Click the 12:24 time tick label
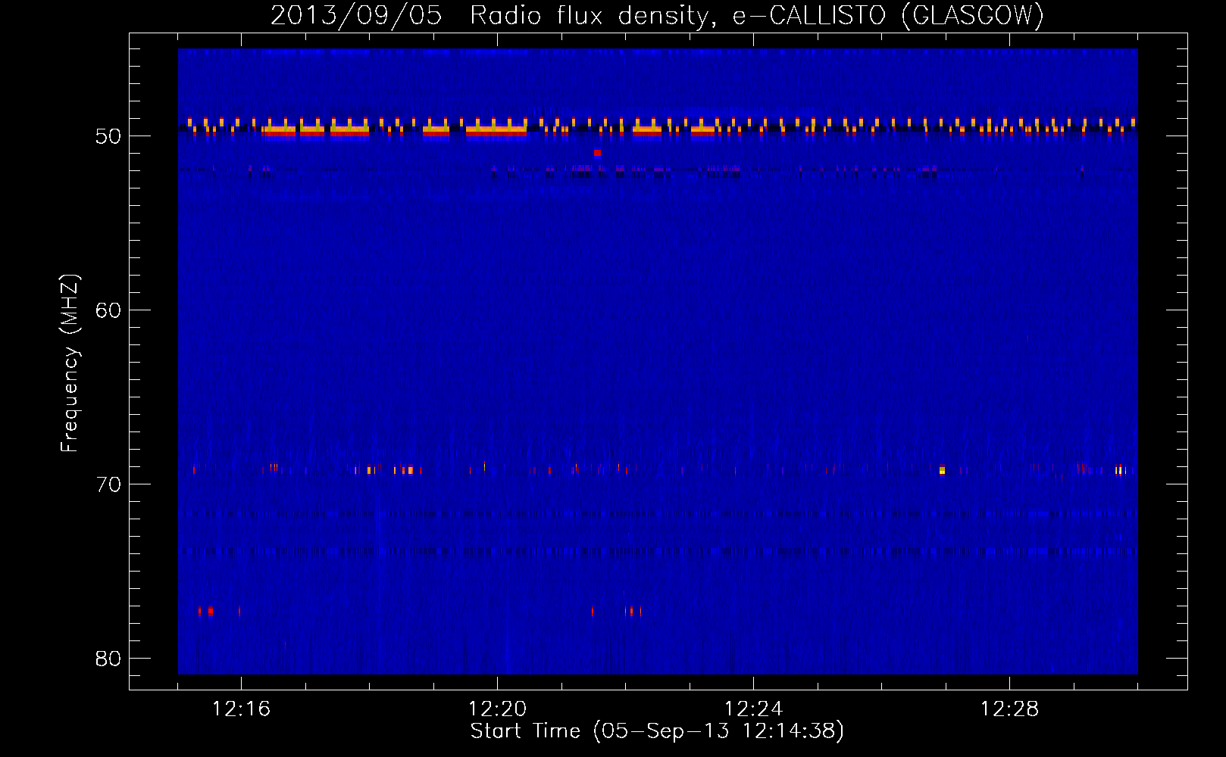The width and height of the screenshot is (1226, 757). [753, 709]
